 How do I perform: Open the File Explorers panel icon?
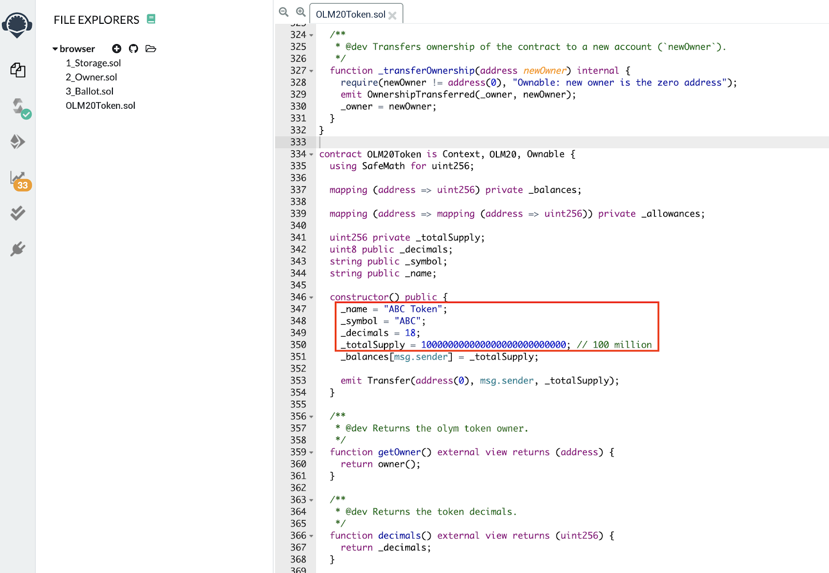(18, 70)
